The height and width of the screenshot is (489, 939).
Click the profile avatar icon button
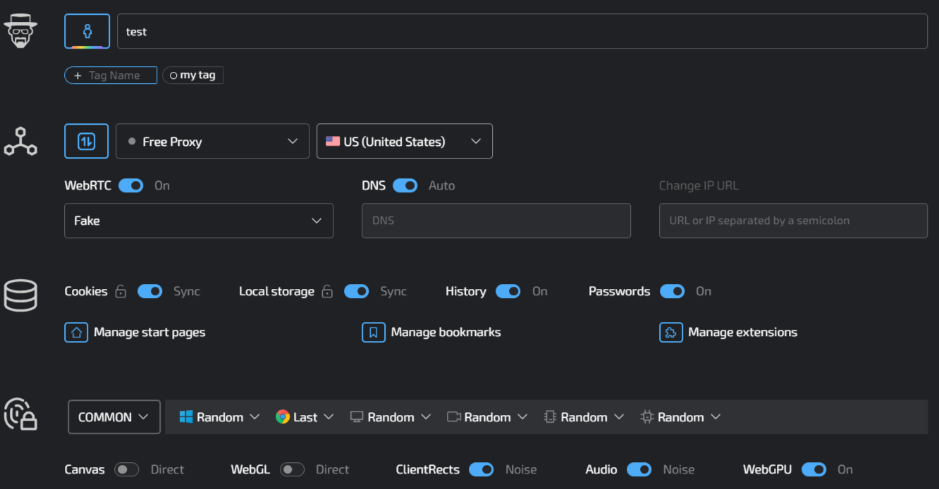tap(86, 28)
